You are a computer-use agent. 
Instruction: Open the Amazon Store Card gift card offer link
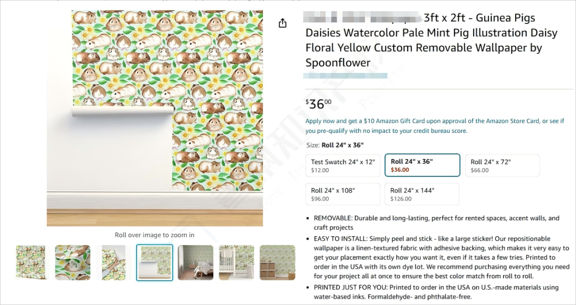435,126
